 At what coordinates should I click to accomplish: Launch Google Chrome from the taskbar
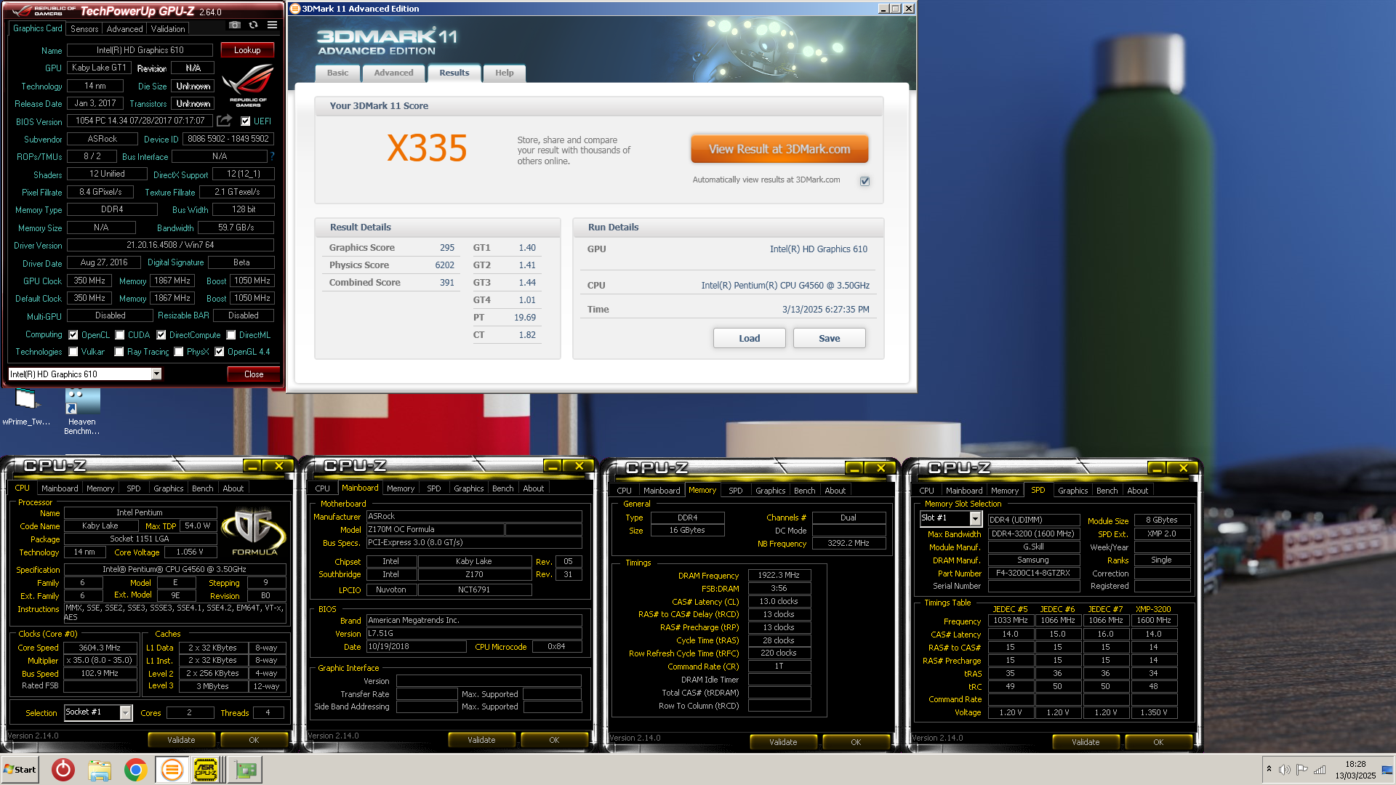[135, 769]
